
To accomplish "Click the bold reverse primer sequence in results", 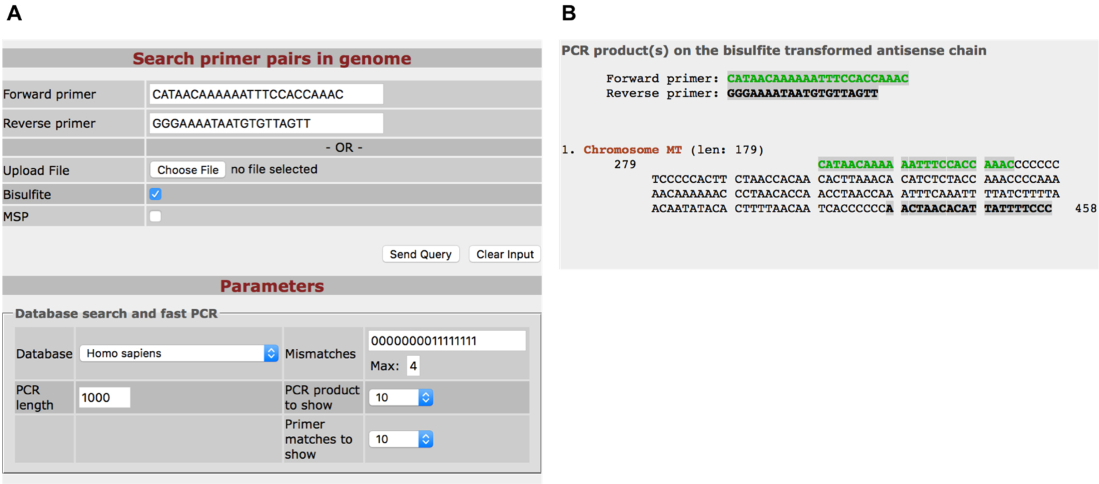I will 802,93.
